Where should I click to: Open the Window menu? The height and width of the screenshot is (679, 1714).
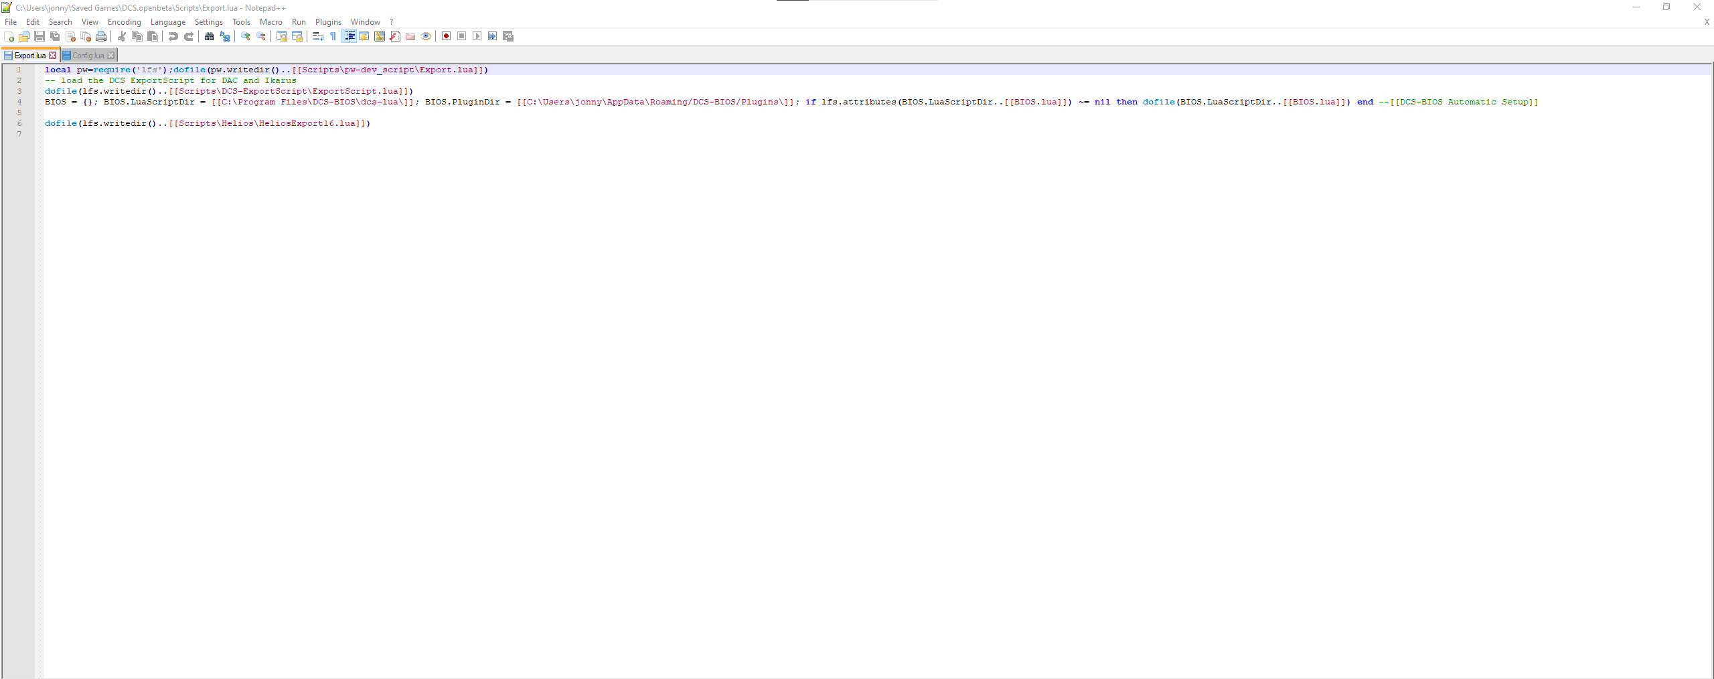click(x=366, y=22)
